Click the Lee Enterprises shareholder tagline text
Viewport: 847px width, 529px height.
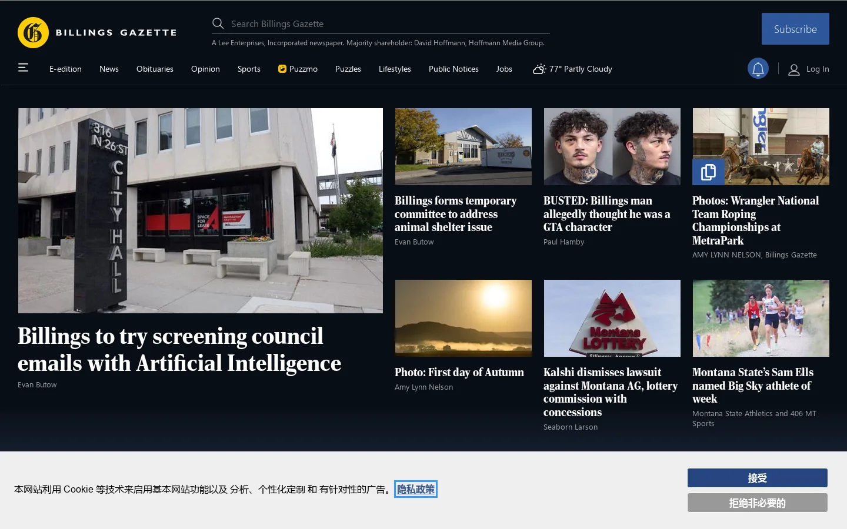(378, 43)
